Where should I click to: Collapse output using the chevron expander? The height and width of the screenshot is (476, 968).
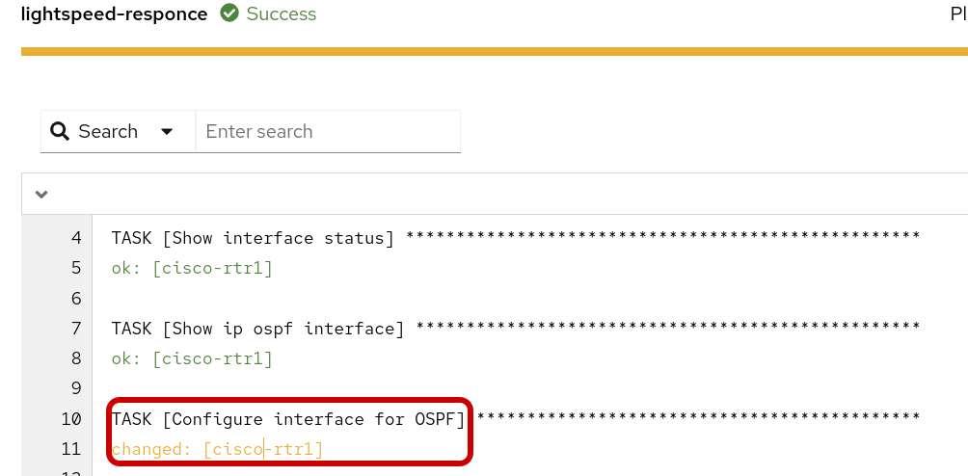point(41,194)
